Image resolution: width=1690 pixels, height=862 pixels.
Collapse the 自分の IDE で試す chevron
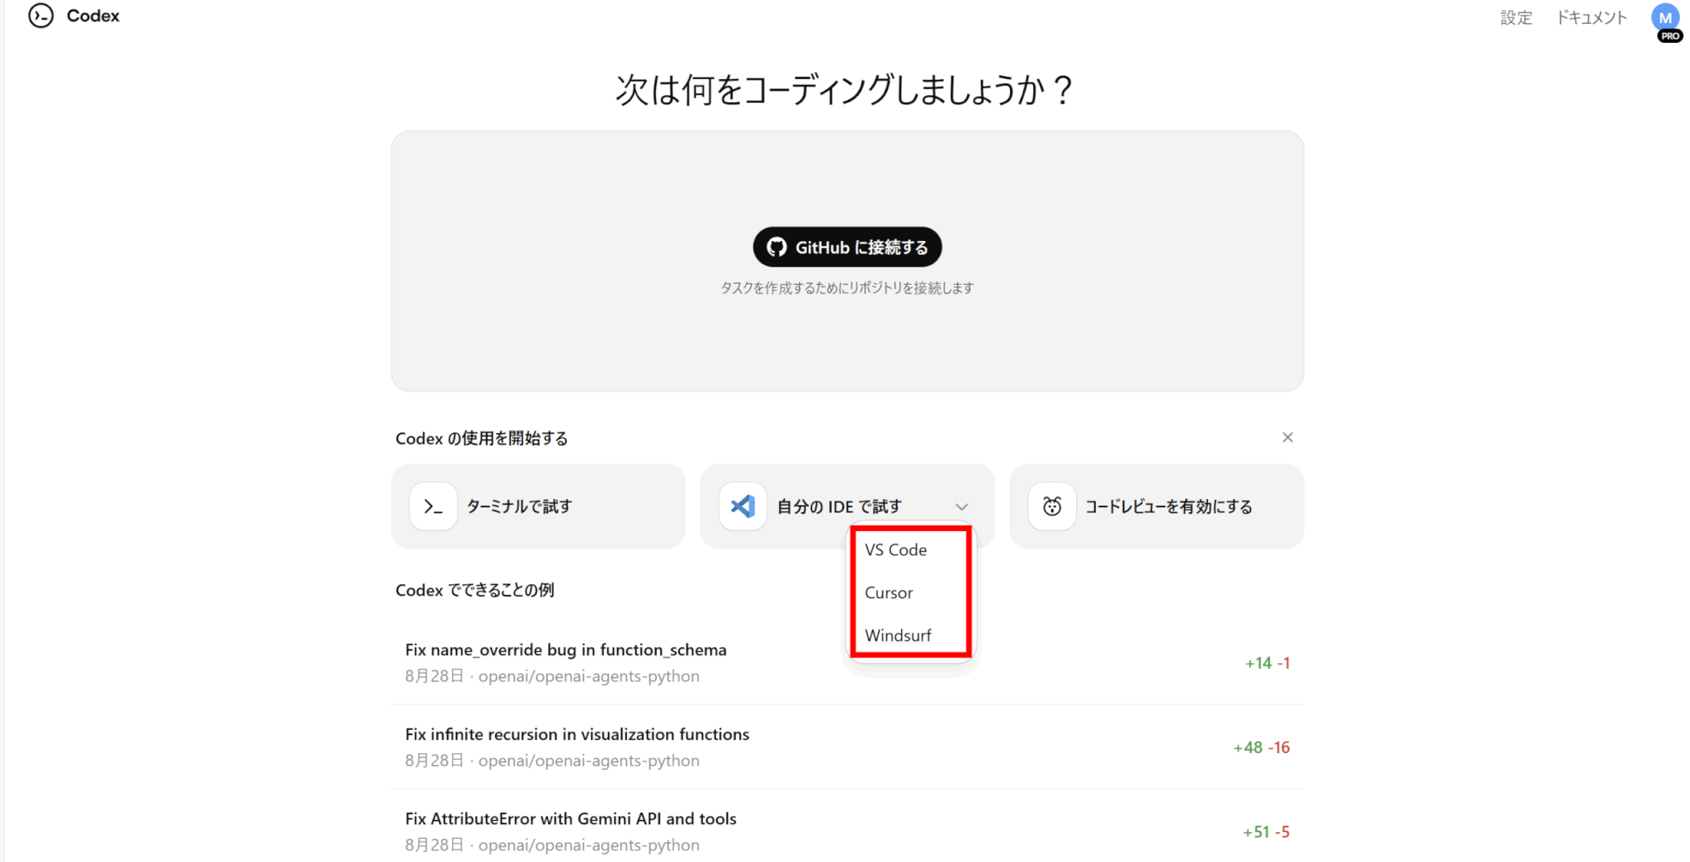961,506
